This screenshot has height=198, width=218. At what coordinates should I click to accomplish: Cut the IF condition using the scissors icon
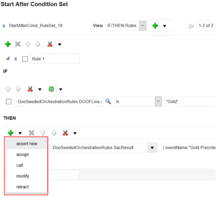coord(30,89)
